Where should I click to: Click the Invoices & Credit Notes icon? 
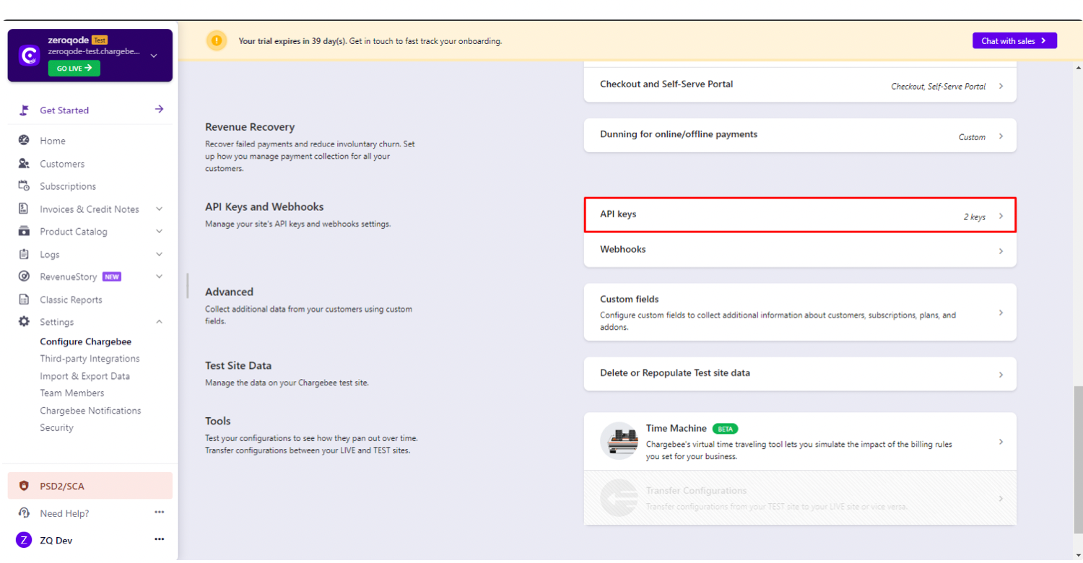24,209
